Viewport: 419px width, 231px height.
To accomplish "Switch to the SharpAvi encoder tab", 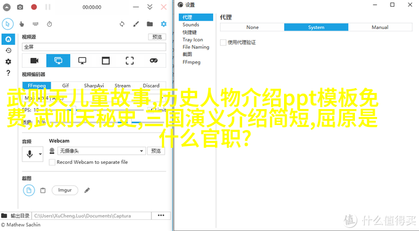I will 94,86.
